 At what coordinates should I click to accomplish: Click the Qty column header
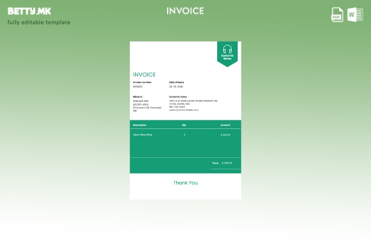tap(184, 125)
